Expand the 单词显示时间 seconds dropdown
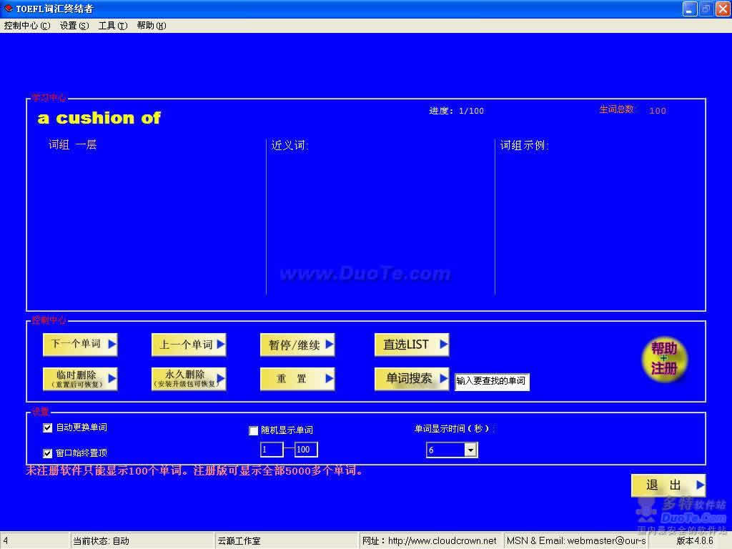The width and height of the screenshot is (732, 549). tap(470, 450)
